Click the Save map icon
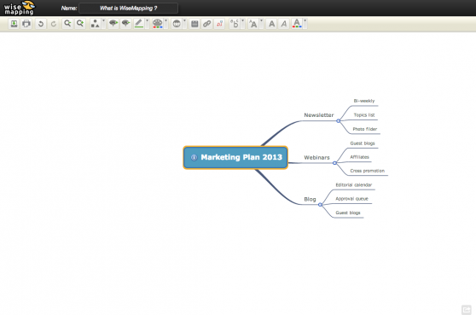 pyautogui.click(x=14, y=24)
